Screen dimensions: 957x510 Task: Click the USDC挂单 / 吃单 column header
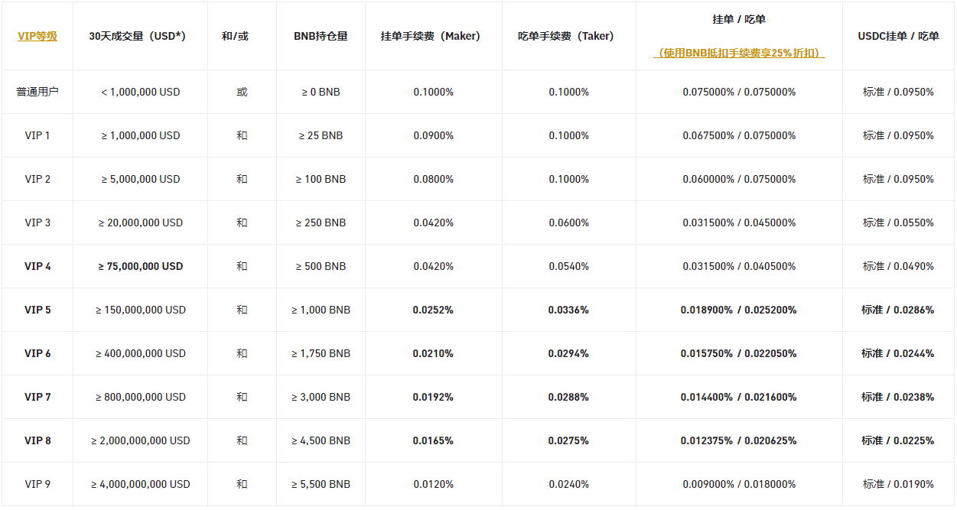pyautogui.click(x=898, y=36)
